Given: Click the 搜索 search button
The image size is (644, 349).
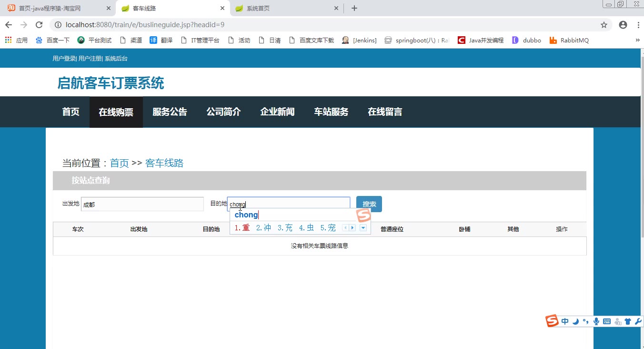Looking at the screenshot, I should pyautogui.click(x=369, y=204).
